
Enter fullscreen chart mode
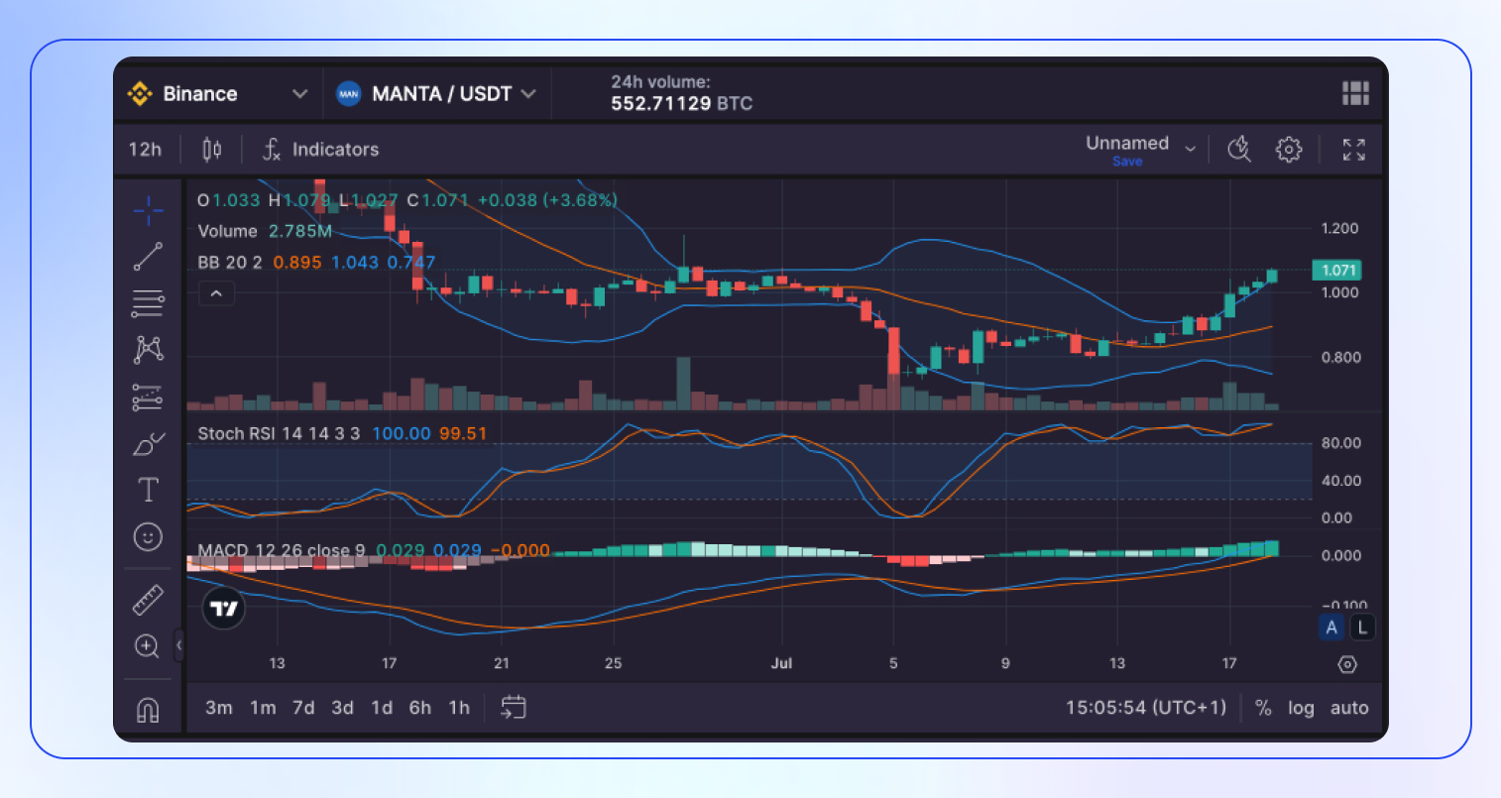(1353, 150)
